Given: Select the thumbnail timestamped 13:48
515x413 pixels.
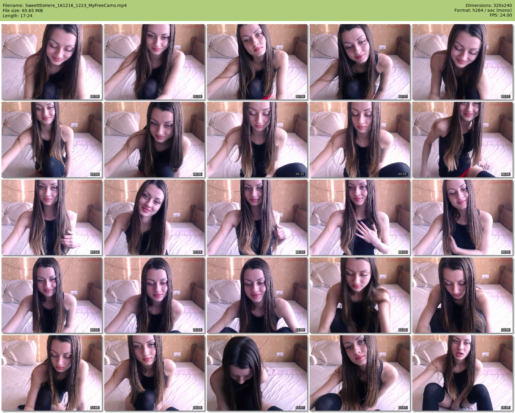Looking at the screenshot, I should pos(51,373).
